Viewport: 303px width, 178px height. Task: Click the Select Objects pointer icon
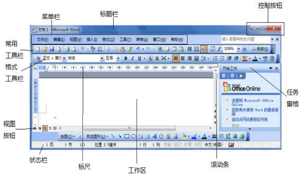pos(80,136)
